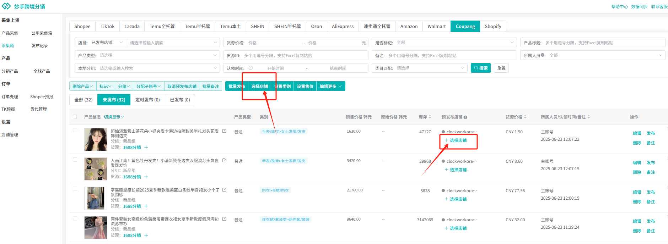
Task: Click the 搜索 search button
Action: (x=481, y=68)
